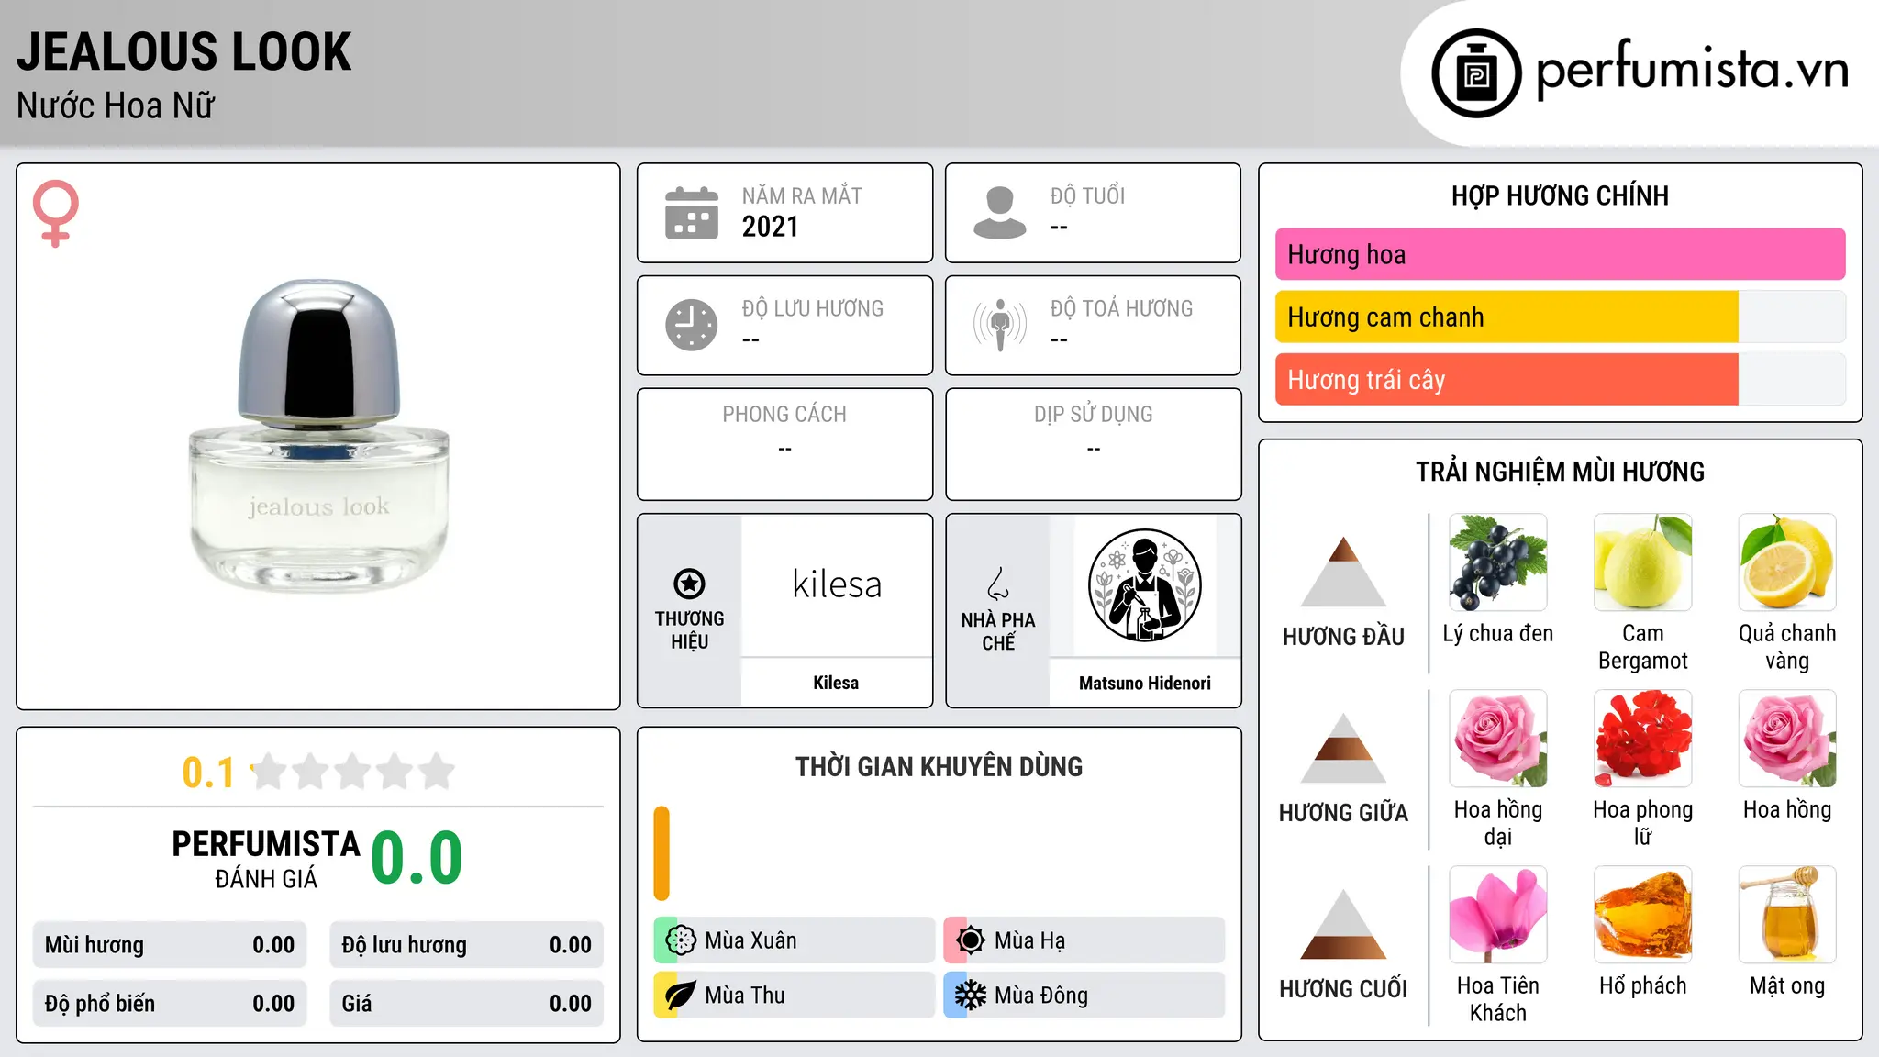Click the pink Hương hoa accord bar

1560,254
